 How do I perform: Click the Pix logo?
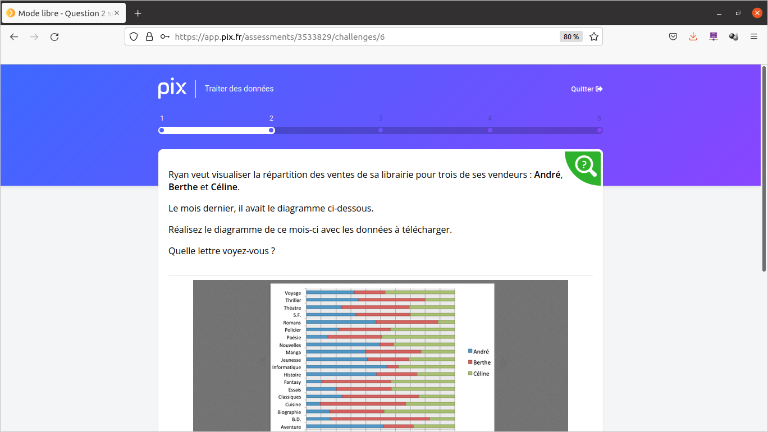click(172, 89)
